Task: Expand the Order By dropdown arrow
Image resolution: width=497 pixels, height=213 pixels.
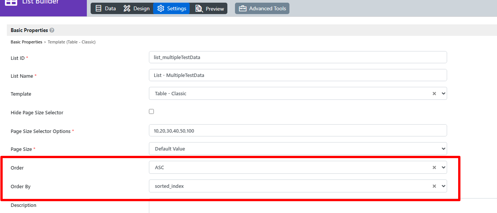Action: (x=443, y=186)
